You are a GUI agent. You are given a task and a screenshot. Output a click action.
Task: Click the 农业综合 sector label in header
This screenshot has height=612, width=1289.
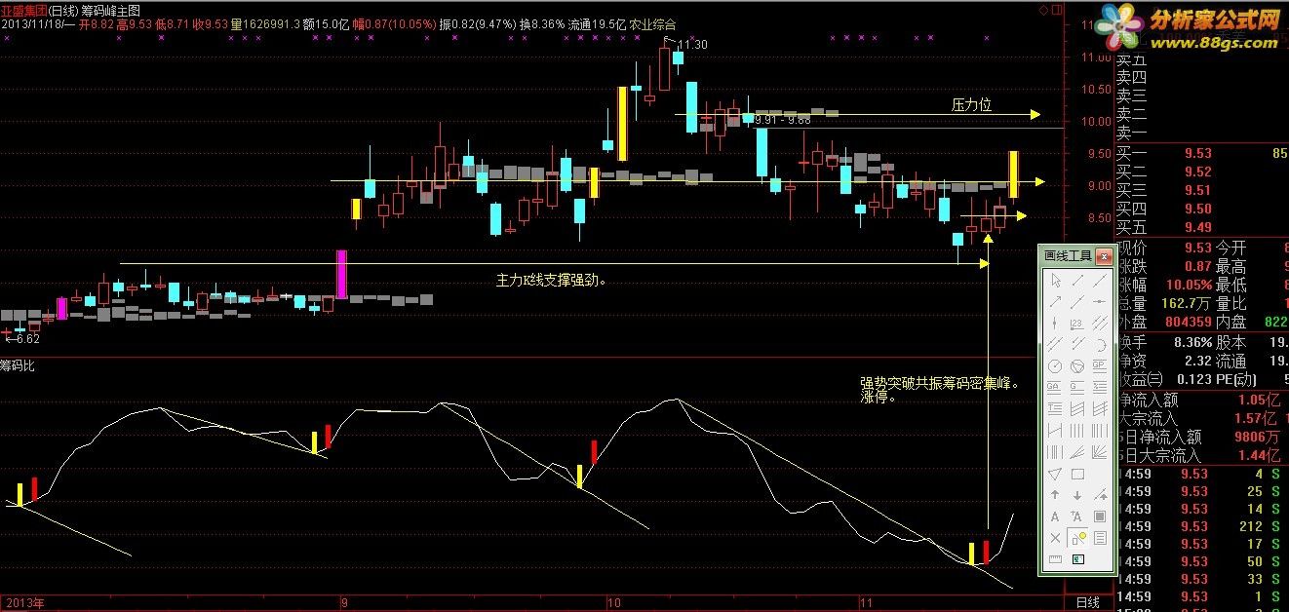[x=652, y=23]
